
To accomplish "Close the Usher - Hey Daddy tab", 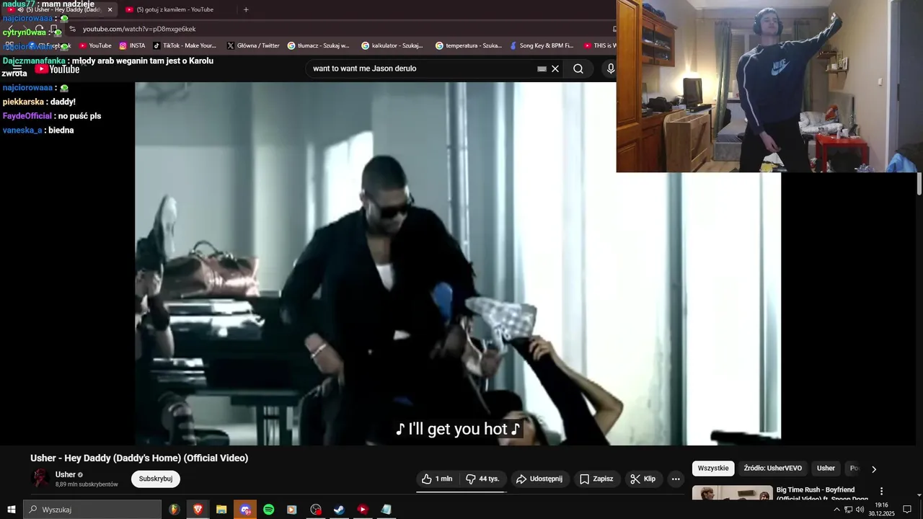I will [110, 9].
